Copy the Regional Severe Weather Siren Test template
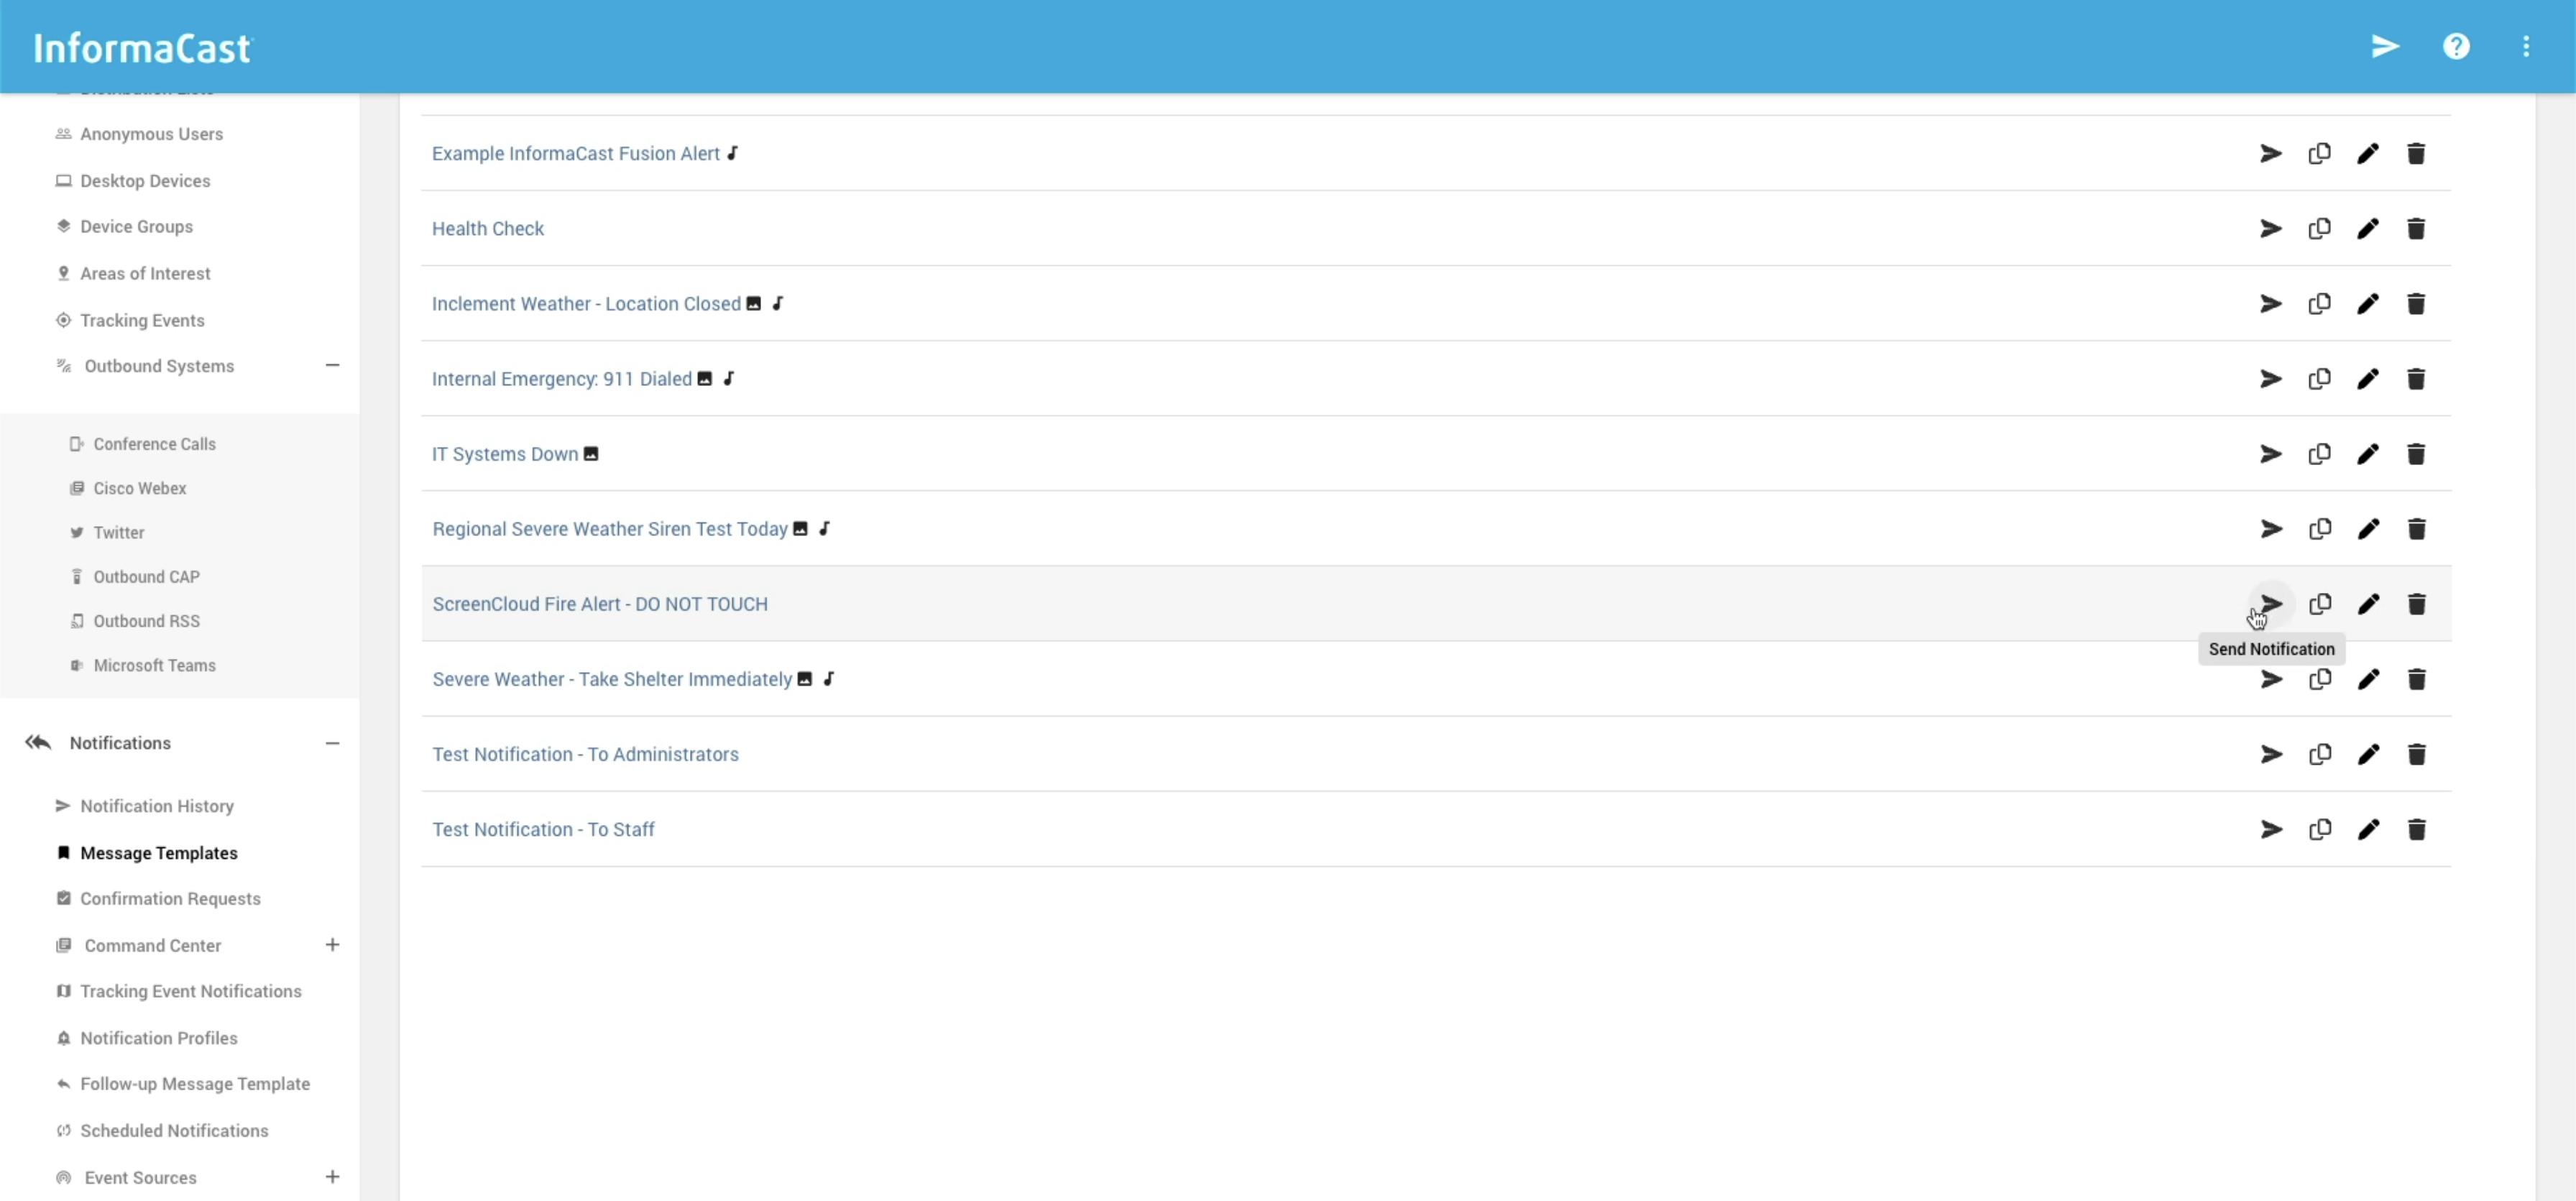The image size is (2576, 1201). pos(2320,529)
